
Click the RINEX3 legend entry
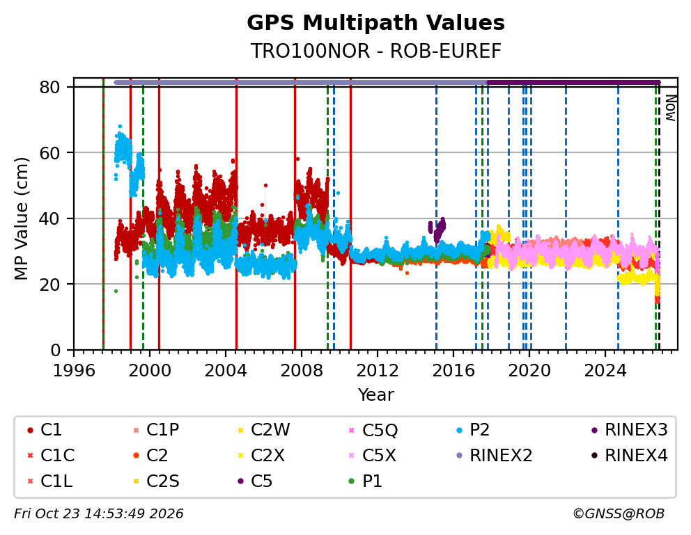pyautogui.click(x=629, y=430)
